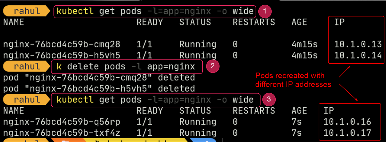Viewport: 386px width, 142px height.
Task: Click the restarts value 0 for txf4z
Action: coord(235,133)
